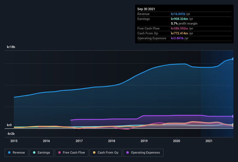Click the kr18b y-axis label
The width and height of the screenshot is (238, 162).
(x=11, y=47)
